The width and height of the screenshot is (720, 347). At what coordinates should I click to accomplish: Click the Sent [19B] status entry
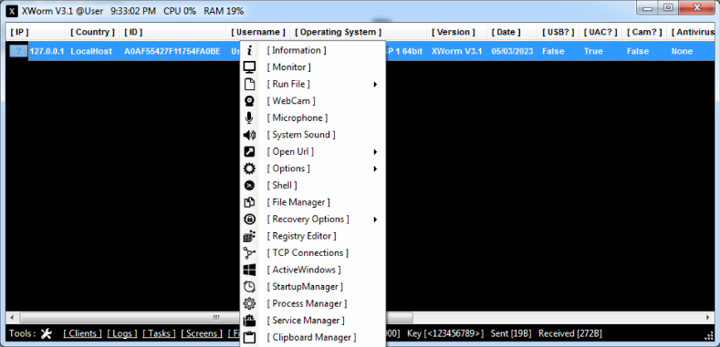pos(512,333)
